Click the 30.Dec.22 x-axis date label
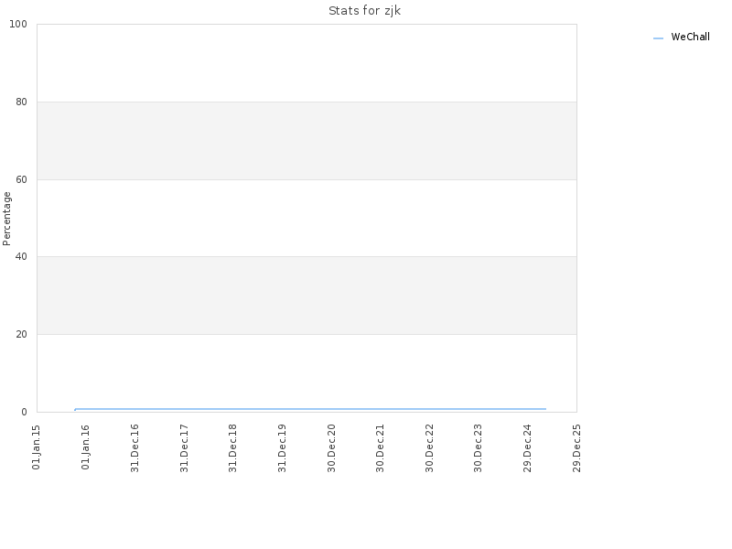Image resolution: width=732 pixels, height=549 pixels. (429, 448)
